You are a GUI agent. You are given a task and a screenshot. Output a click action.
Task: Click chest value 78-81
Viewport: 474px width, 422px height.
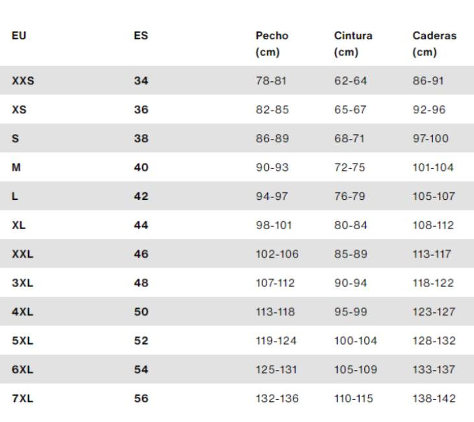271,81
